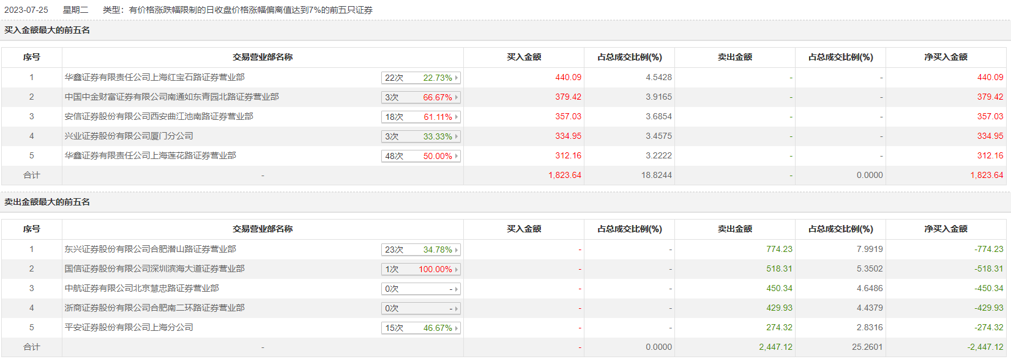Click 卖出金额 header in sell table
The height and width of the screenshot is (359, 1011).
[x=734, y=229]
